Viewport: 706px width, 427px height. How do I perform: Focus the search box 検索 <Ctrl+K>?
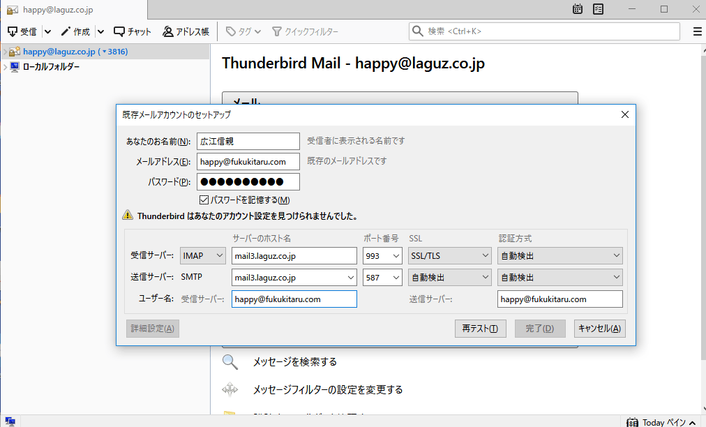point(544,31)
